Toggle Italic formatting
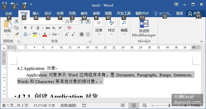Screen dimensions: 206x109 (32, 28)
